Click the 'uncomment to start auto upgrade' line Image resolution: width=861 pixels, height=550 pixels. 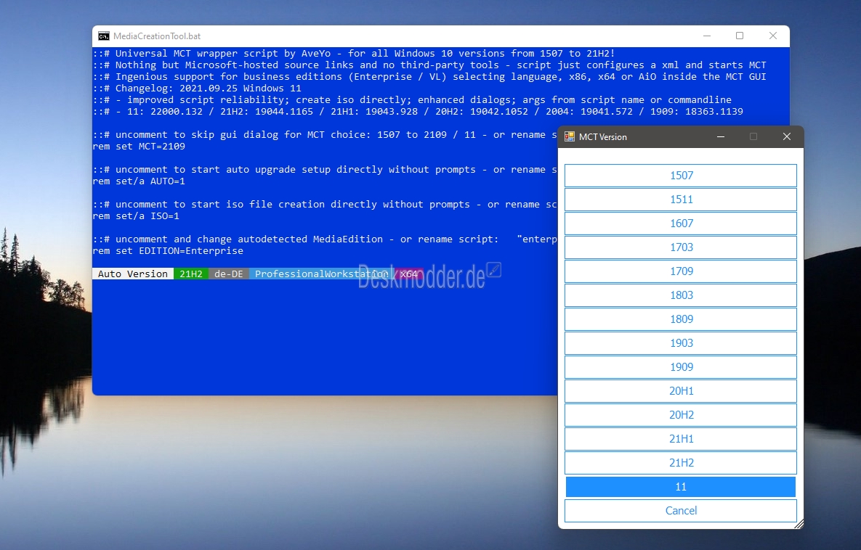pos(325,170)
